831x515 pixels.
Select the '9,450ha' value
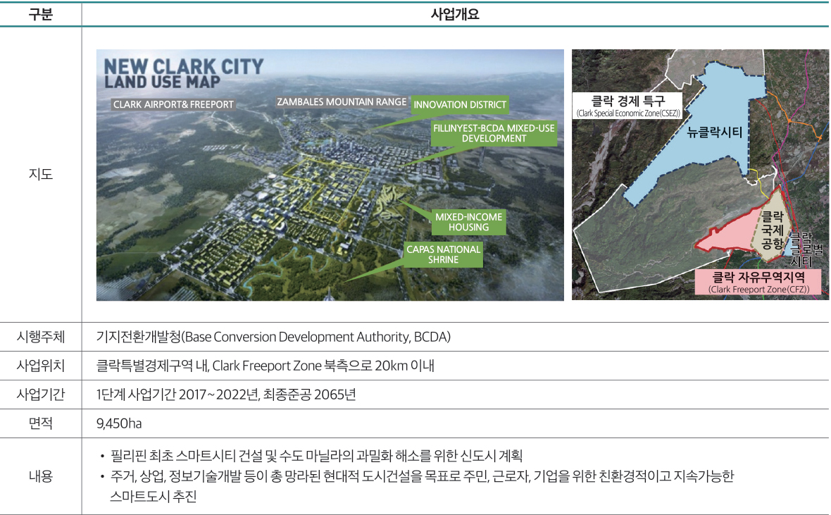[x=119, y=423]
